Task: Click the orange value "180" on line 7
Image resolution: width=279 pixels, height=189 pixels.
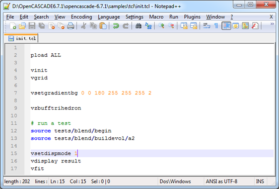Action: click(100, 93)
